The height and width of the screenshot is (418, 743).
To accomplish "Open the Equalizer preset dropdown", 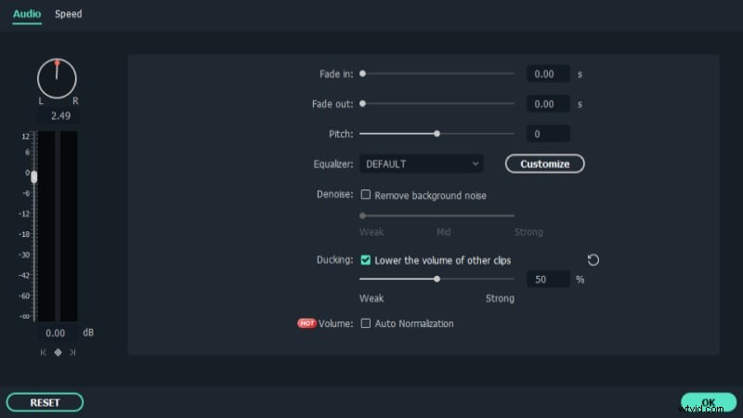I will (422, 163).
